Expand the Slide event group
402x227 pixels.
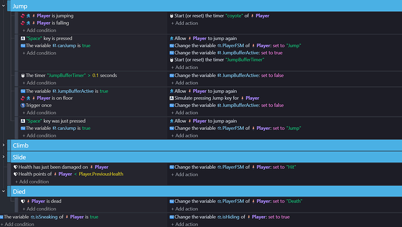point(3,157)
